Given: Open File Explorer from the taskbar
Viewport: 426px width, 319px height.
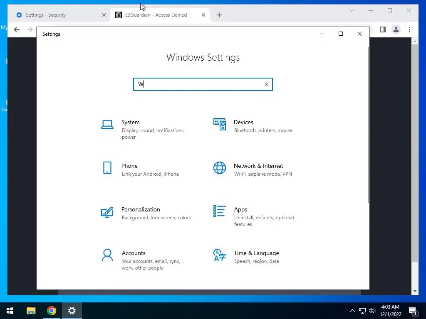Looking at the screenshot, I should pyautogui.click(x=31, y=311).
